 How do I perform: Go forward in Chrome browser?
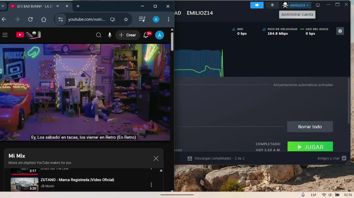point(17,19)
